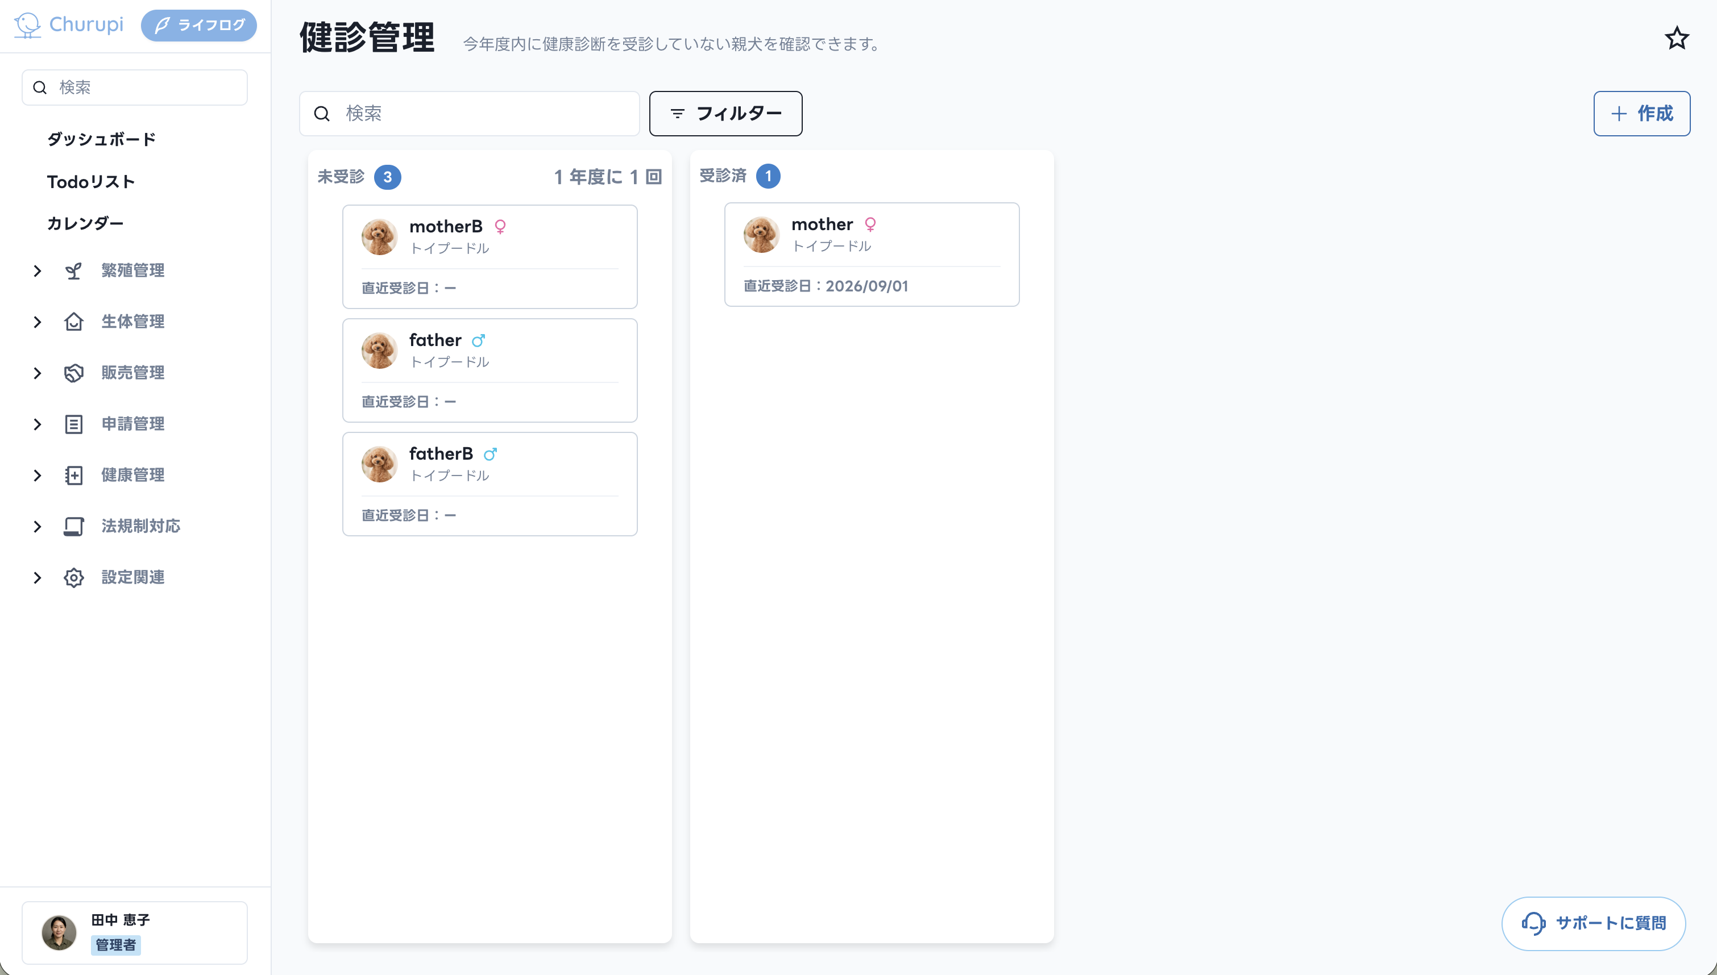Click the 繁殖管理 sprout icon
This screenshot has height=975, width=1717.
coord(74,270)
